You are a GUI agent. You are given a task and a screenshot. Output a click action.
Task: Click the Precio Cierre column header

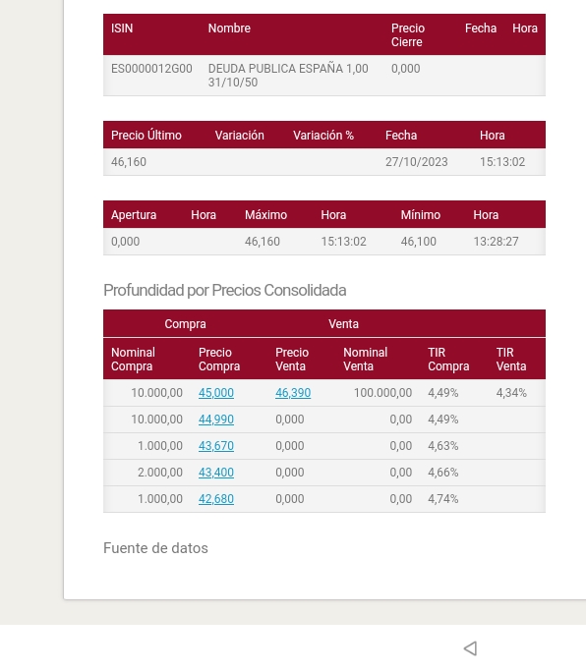(408, 35)
